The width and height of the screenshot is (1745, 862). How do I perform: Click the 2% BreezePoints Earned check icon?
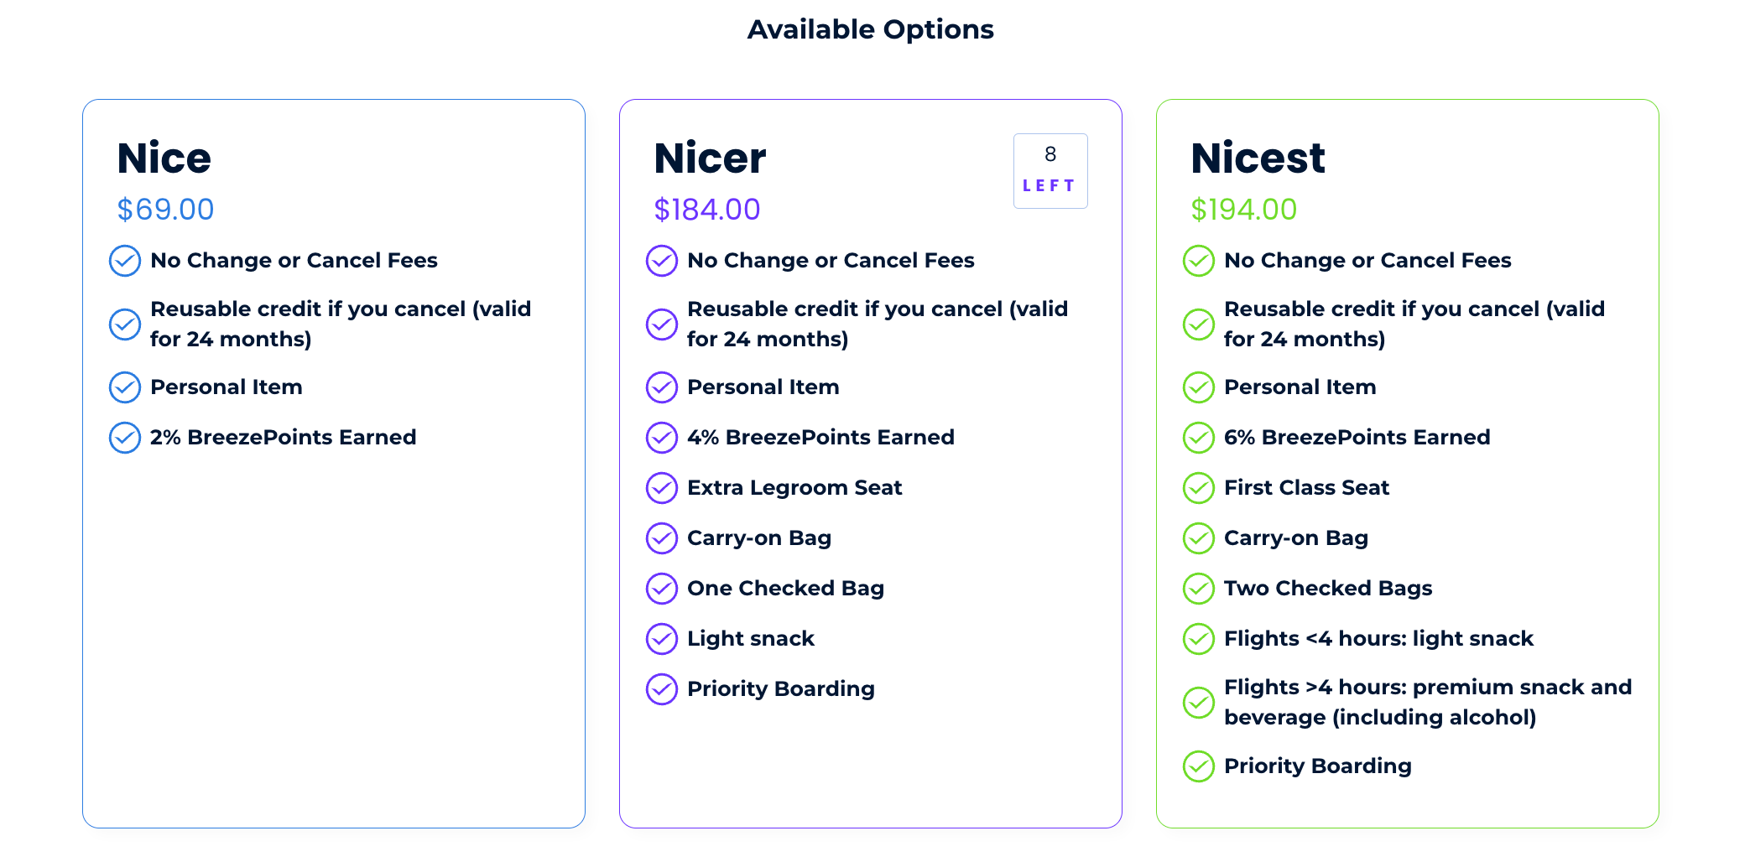[x=124, y=437]
